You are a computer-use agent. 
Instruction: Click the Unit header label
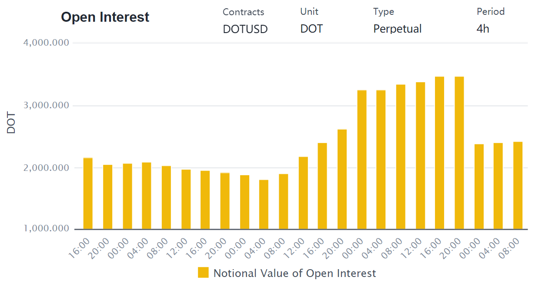[x=309, y=12]
